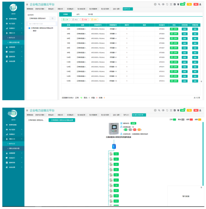Click green node button 1-10 in topology
The width and height of the screenshot is (206, 209).
(x=116, y=196)
